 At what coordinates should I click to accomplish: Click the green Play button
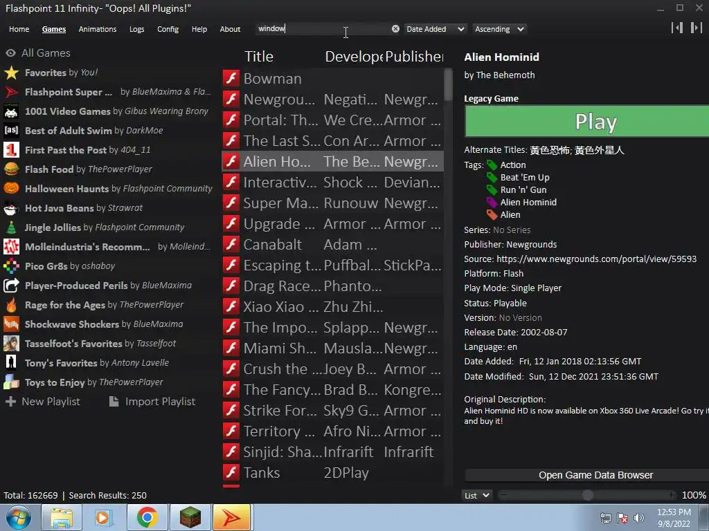587,121
